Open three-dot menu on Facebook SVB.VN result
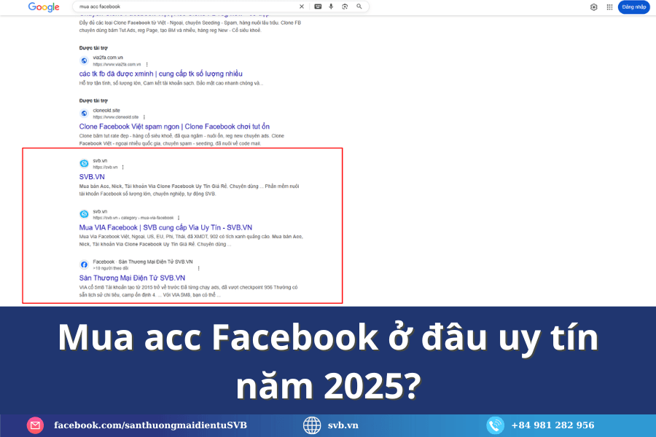This screenshot has height=437, width=656. tap(198, 268)
